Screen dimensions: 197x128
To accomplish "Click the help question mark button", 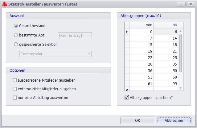I will (x=181, y=4).
